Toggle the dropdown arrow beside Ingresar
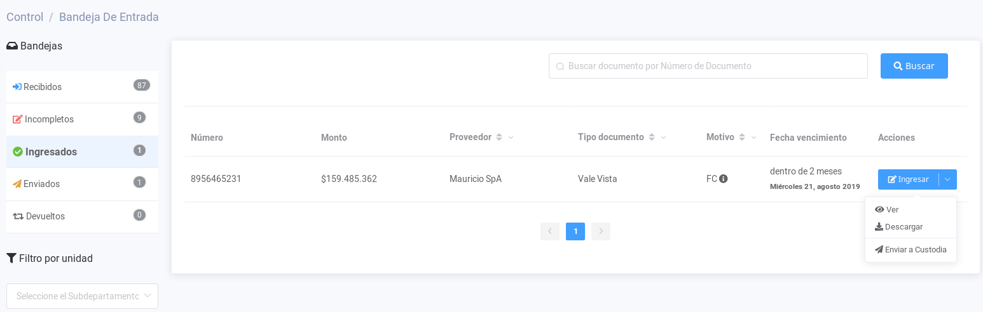 tap(947, 179)
